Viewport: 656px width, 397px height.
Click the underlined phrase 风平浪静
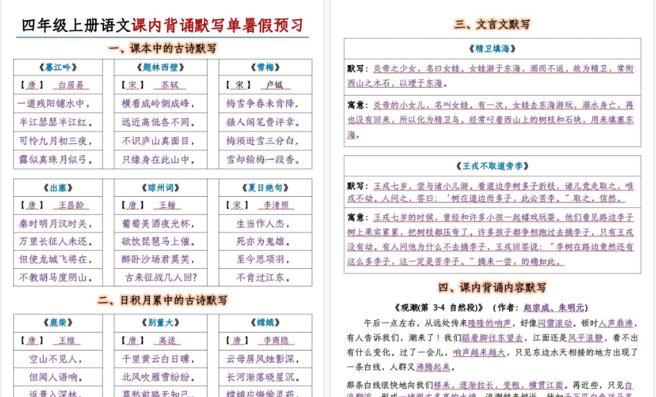click(x=585, y=337)
